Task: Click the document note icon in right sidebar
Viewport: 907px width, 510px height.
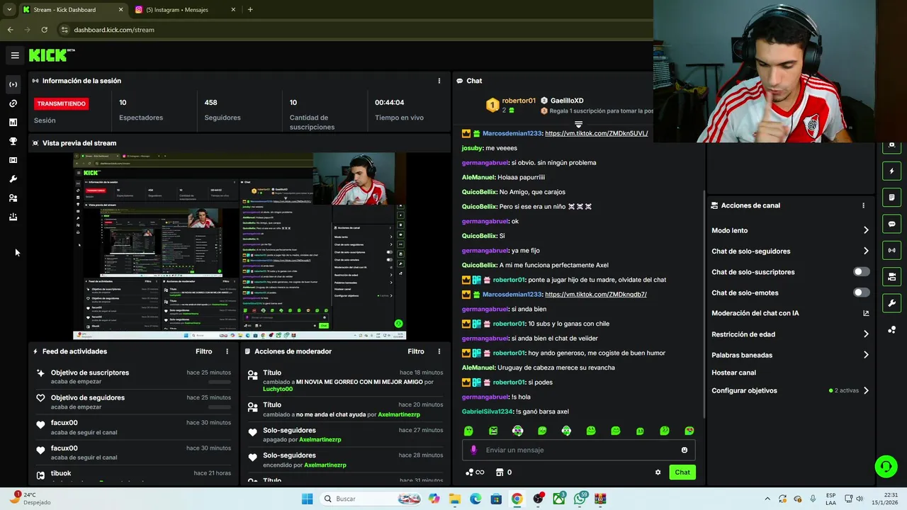Action: tap(891, 197)
